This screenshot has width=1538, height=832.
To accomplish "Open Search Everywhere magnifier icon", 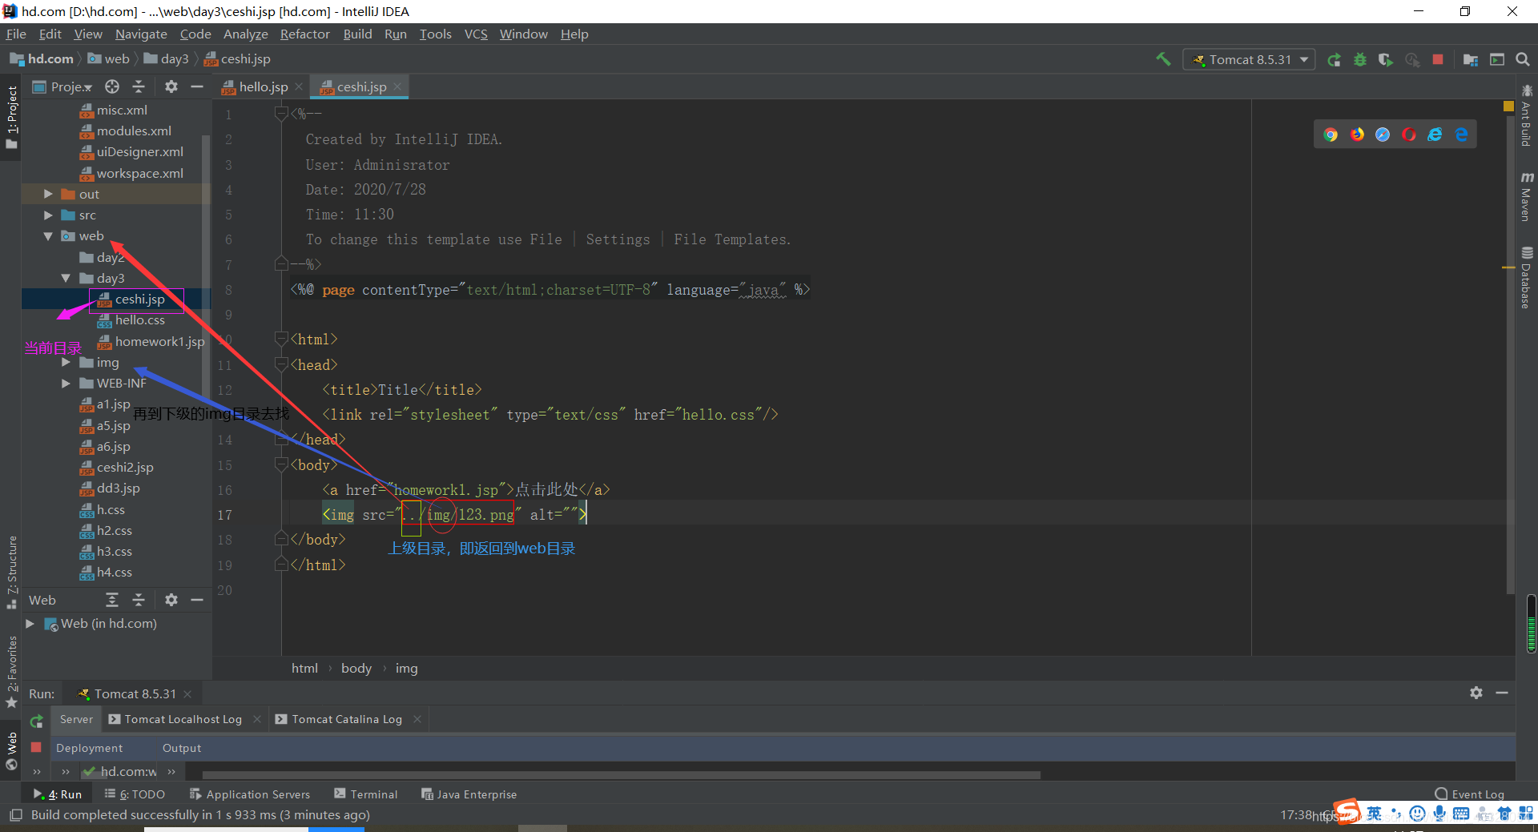I will coord(1523,59).
